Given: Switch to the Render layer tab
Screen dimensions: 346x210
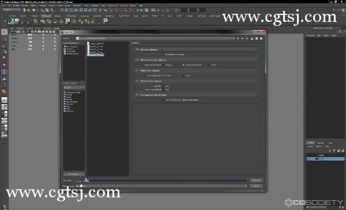Looking at the screenshot, I should 321,143.
